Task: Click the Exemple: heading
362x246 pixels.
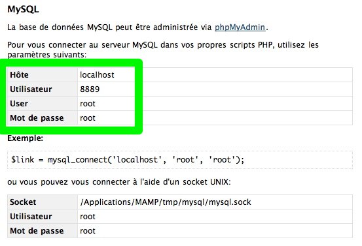Action: click(x=25, y=138)
